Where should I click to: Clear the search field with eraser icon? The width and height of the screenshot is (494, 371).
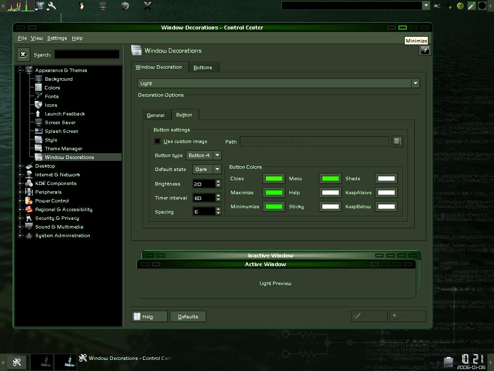[24, 55]
